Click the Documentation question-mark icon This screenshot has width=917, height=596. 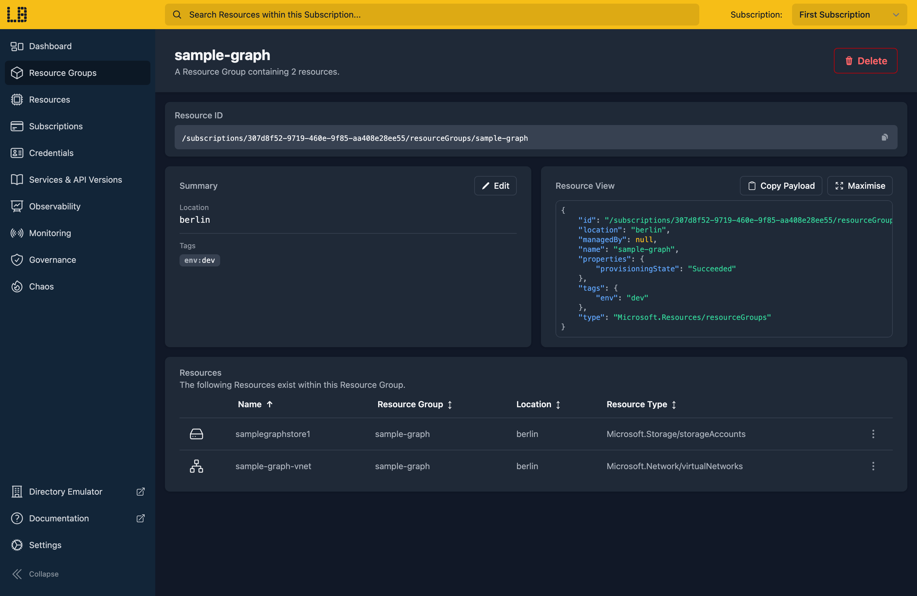pos(17,518)
